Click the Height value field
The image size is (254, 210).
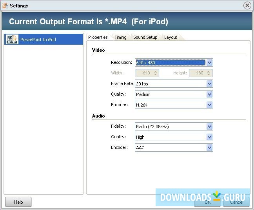(198, 73)
